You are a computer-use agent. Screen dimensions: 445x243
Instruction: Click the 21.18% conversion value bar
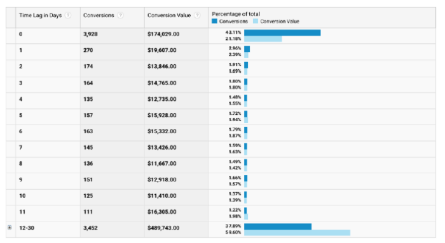pos(263,39)
